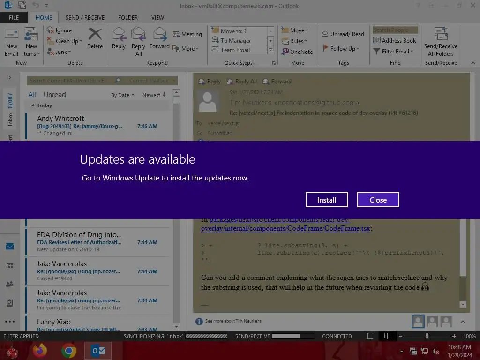The width and height of the screenshot is (480, 360).
Task: Select the Team Email quick step
Action: [239, 50]
